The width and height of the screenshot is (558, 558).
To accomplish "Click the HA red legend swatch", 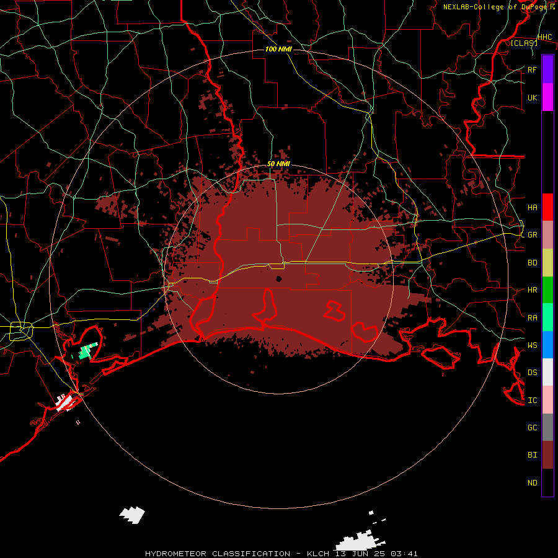I will pos(547,207).
